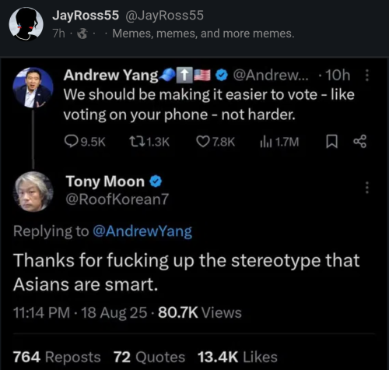Like Andrew Yang's tweet with 7.8K likes
This screenshot has width=389, height=370.
[202, 142]
